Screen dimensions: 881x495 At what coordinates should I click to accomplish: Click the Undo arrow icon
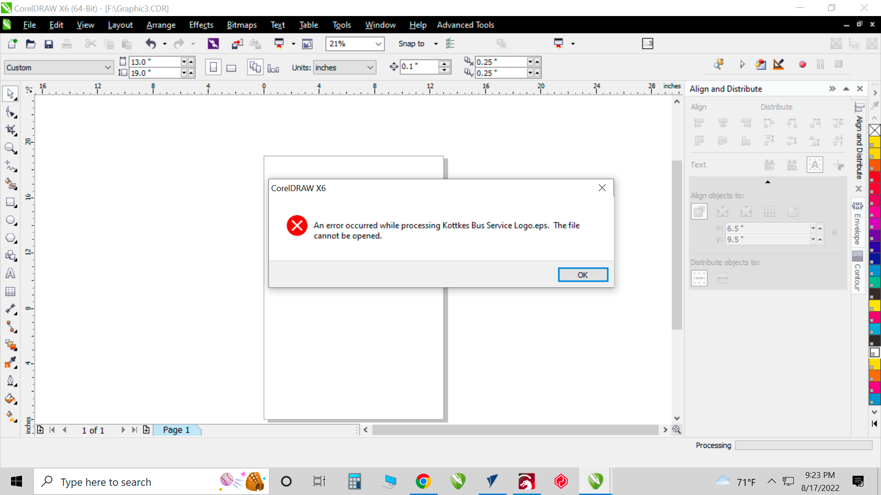click(x=151, y=44)
